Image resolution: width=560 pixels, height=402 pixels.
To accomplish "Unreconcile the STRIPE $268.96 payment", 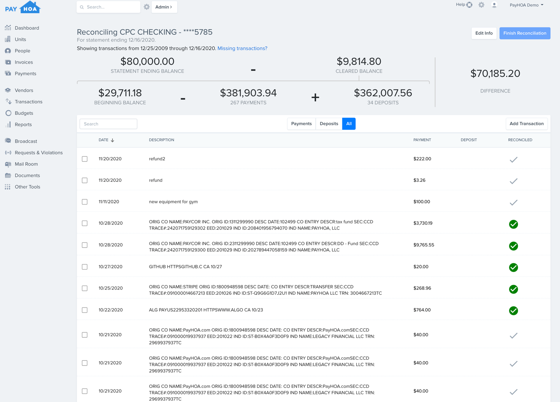I will [513, 289].
